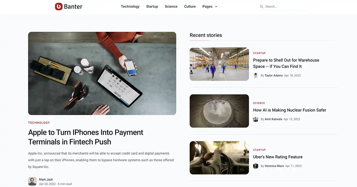The image size is (357, 187).
Task: Open 'Uber's New Rating Feature' article
Action: tap(278, 157)
